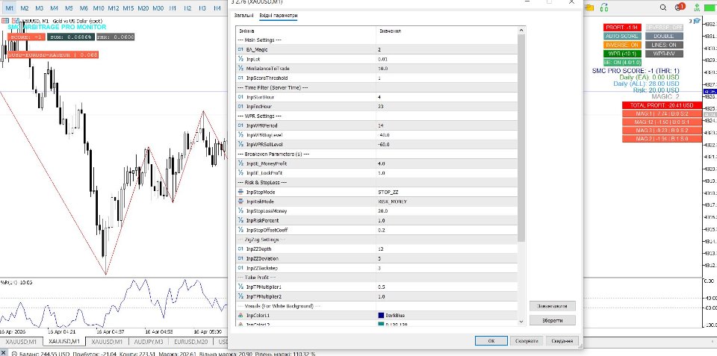Click the graduation cap icon on chart
This screenshot has height=356, width=717.
coord(696,21)
